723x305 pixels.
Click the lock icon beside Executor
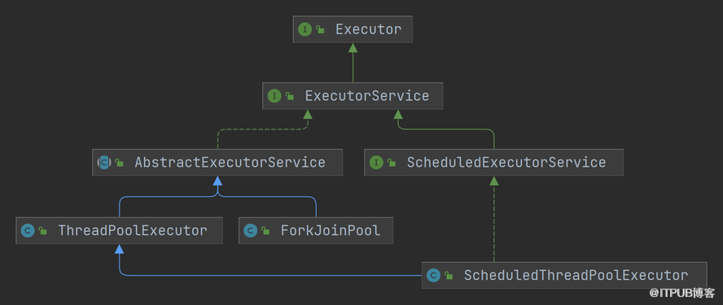point(321,30)
